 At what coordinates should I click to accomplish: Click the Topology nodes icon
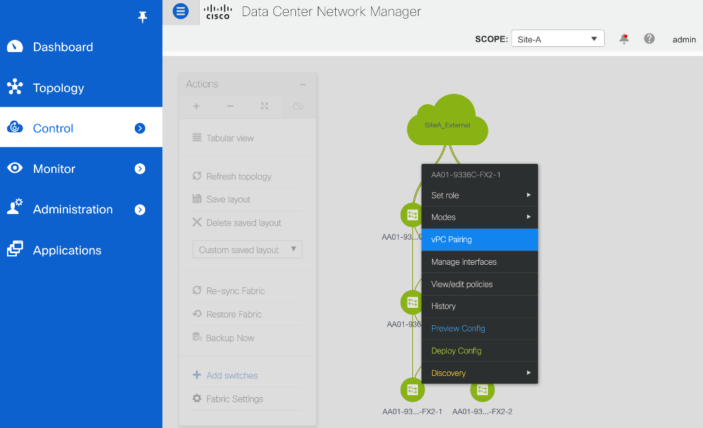point(15,87)
